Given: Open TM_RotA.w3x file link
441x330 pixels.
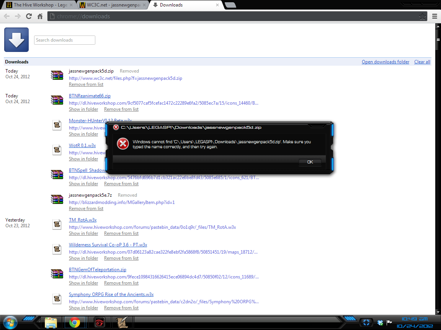Looking at the screenshot, I should pos(83,220).
